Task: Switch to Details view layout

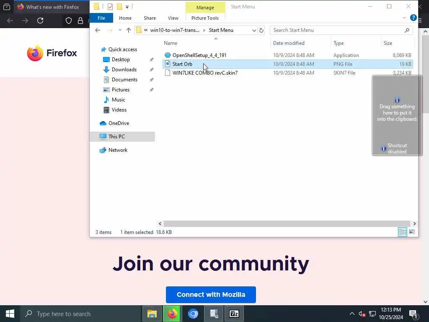Action: pos(403,232)
